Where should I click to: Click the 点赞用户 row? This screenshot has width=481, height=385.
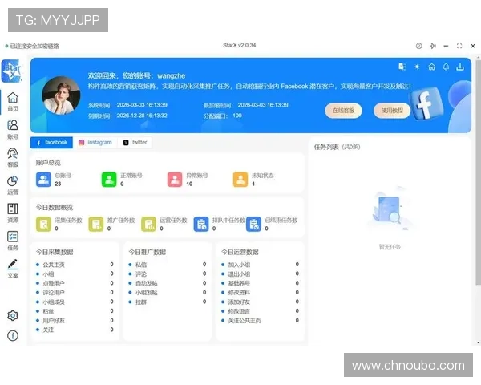click(x=75, y=283)
